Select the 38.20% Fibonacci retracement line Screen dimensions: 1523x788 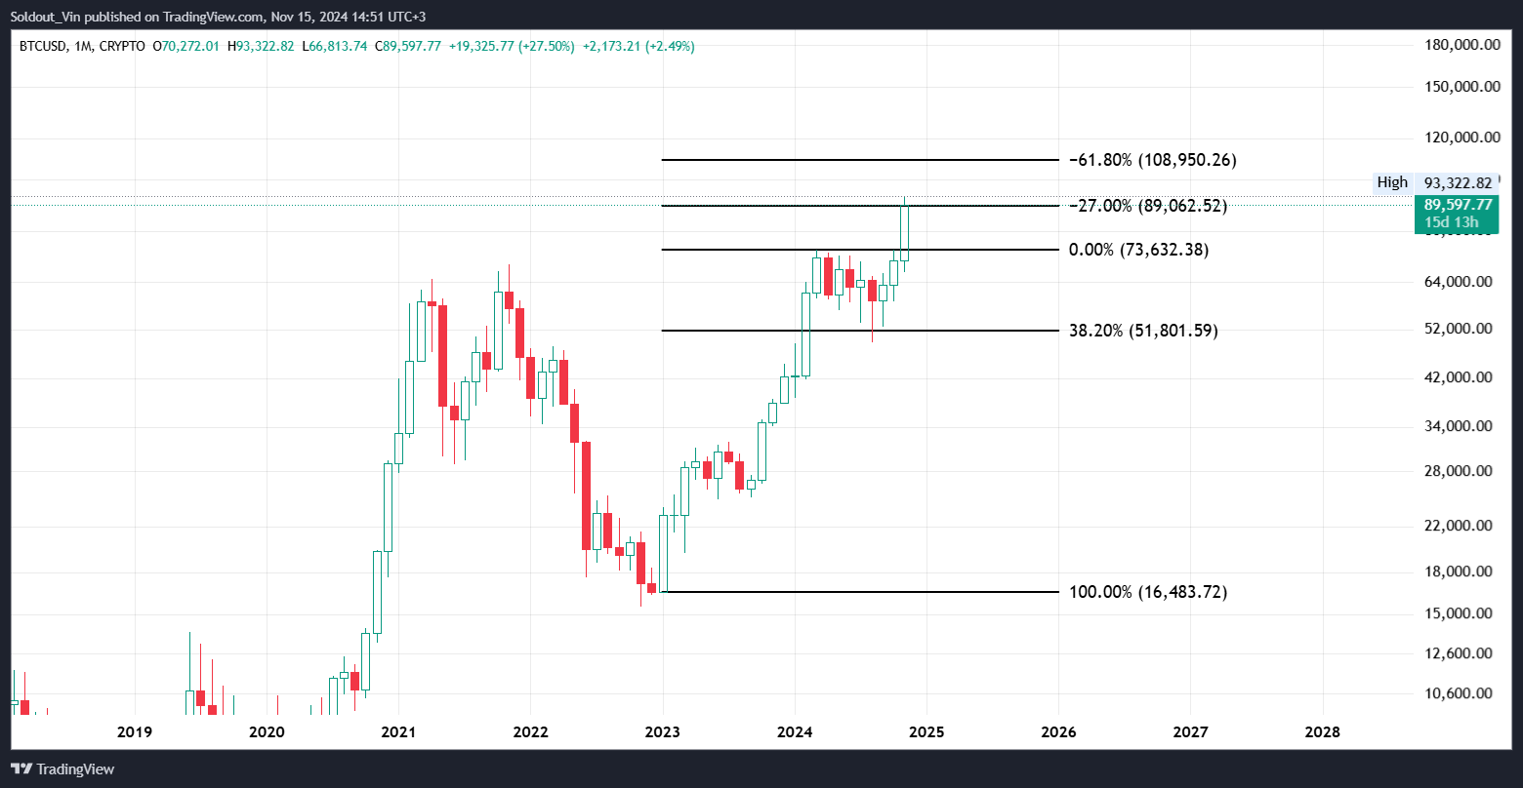[x=860, y=331]
